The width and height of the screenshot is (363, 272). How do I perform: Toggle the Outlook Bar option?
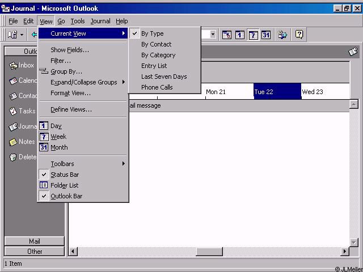[83, 196]
